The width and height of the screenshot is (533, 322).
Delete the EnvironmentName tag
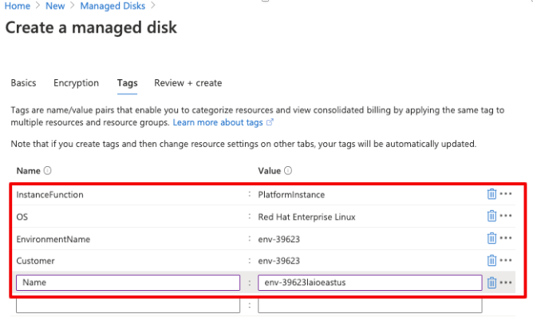tap(492, 238)
